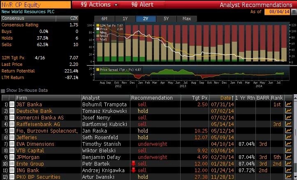Open document icon for Jefferies row

click(x=12, y=137)
